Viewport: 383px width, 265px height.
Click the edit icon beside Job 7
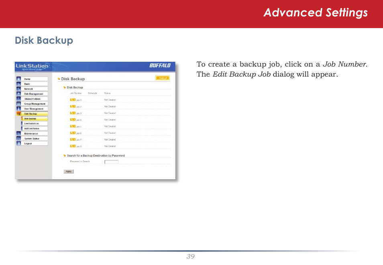point(73,140)
